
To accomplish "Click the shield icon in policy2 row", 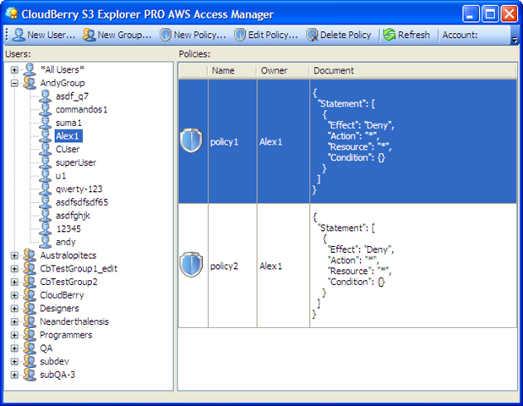I will pyautogui.click(x=191, y=265).
